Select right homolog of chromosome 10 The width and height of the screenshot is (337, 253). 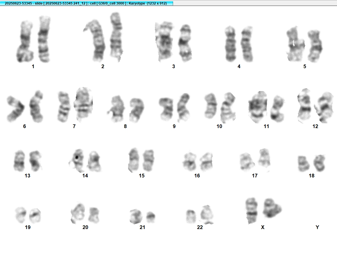coord(228,108)
